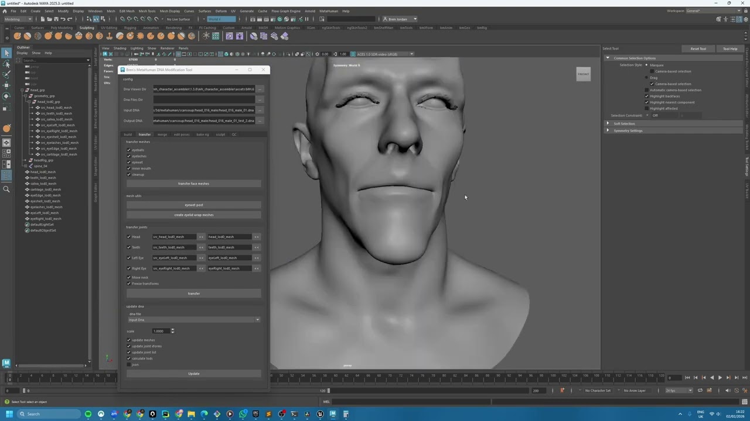Select the Grab sculpt brush on shelf

48,36
